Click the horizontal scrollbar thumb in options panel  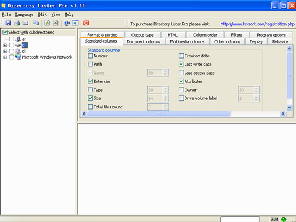[x=159, y=114]
